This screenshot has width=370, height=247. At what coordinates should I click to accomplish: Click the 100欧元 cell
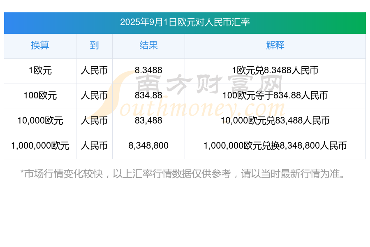[x=40, y=96]
